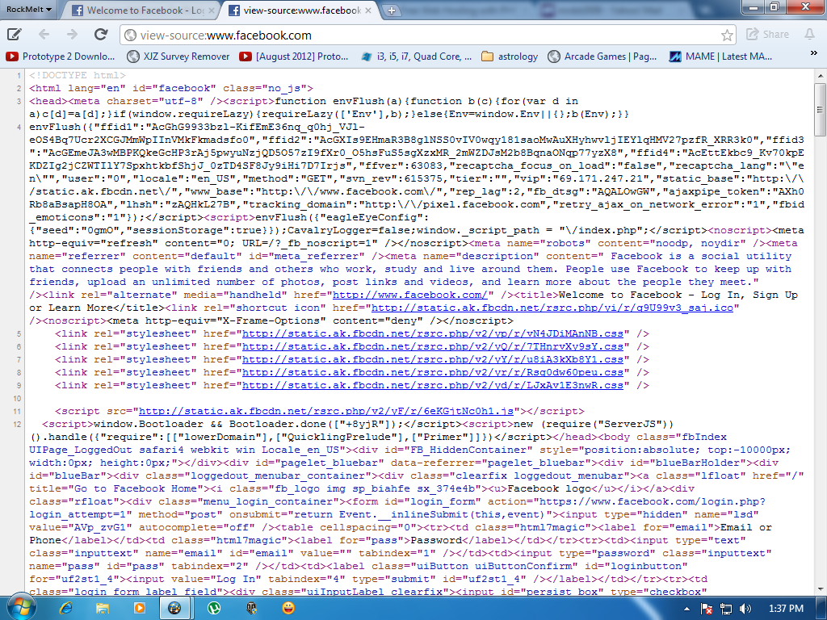Viewport: 827px width, 620px height.
Task: Go forward with the forward arrow
Action: tap(72, 35)
